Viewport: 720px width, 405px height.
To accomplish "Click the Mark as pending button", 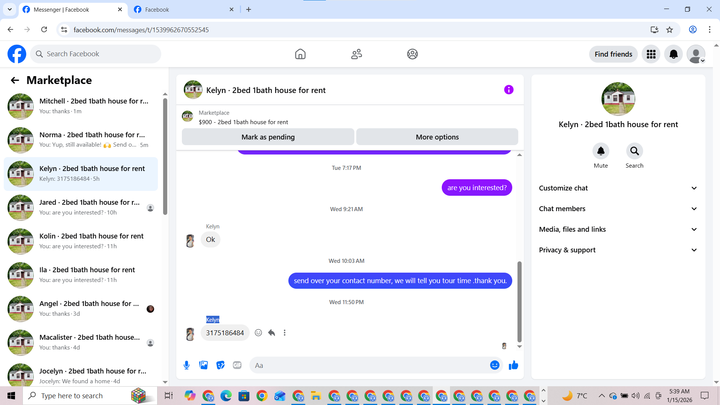I will (x=268, y=137).
